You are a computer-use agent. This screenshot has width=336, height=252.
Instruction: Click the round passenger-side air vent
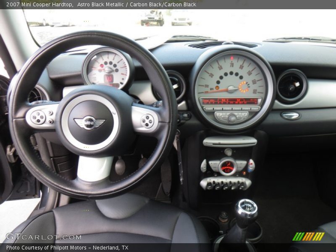(291, 87)
